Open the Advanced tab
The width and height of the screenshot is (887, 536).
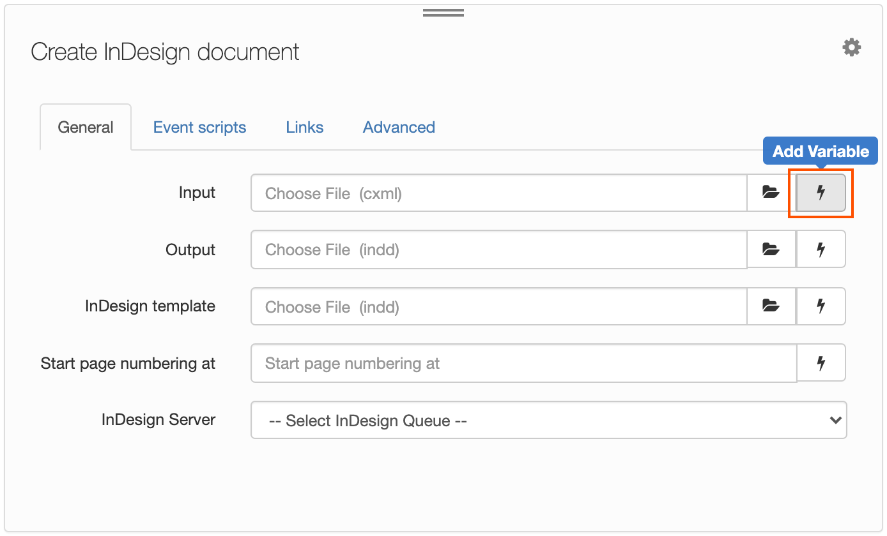(399, 127)
